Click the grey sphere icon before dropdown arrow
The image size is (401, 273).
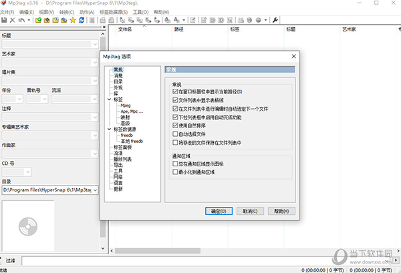[258, 20]
